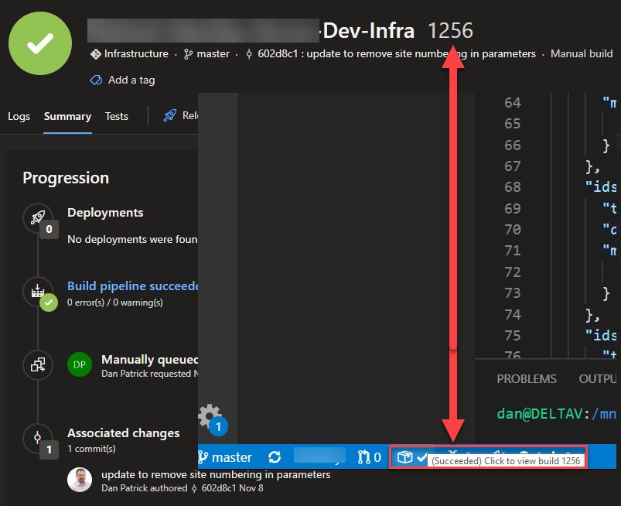Click the build status package icon
Screen dimensions: 621x506
click(404, 457)
